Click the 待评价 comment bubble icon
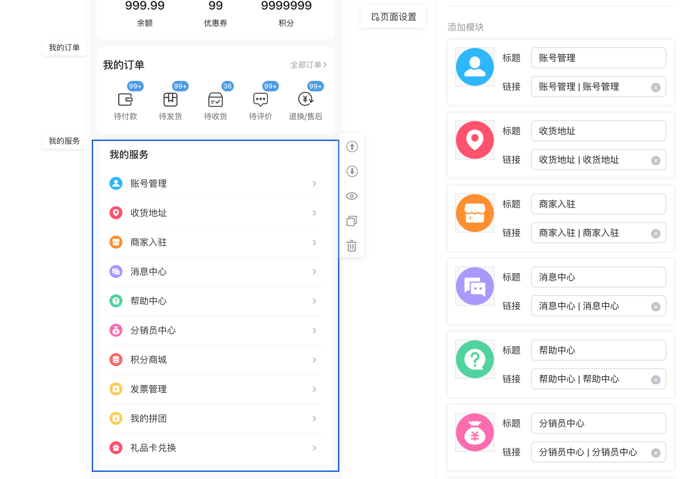The height and width of the screenshot is (479, 680). click(x=261, y=100)
